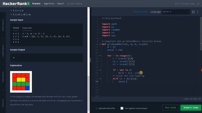Click the 'd = {}' code line

tap(111, 47)
